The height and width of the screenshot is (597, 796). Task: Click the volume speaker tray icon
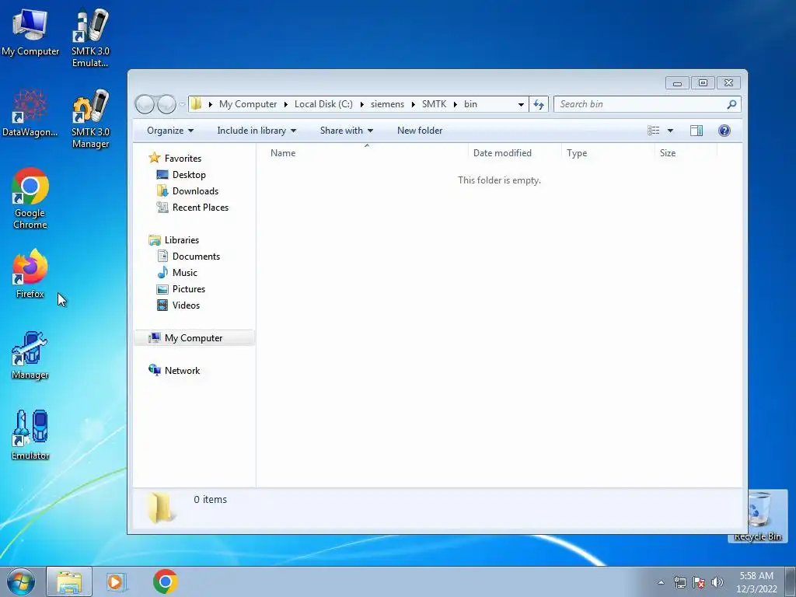717,582
